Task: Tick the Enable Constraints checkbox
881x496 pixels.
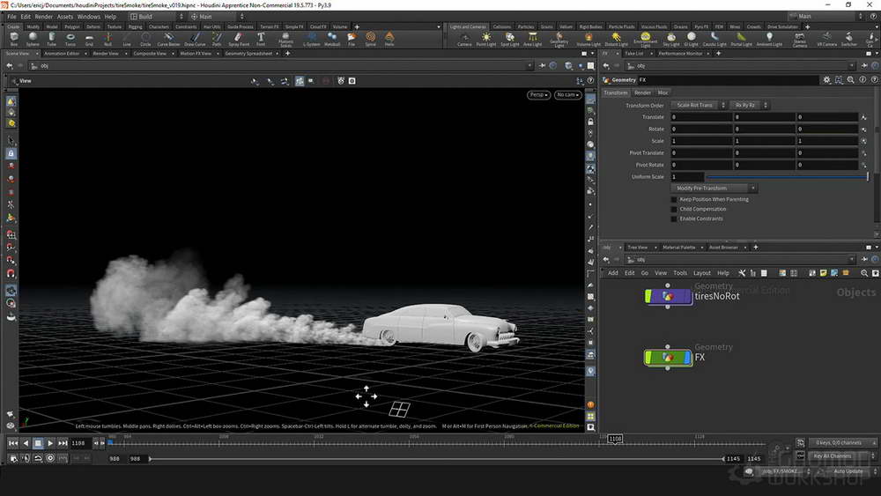Action: coord(674,218)
